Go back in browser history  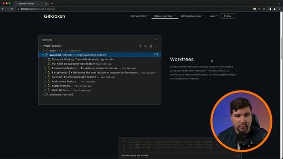pos(3,9)
